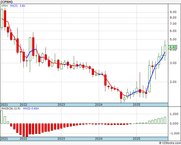Click the 7.00 price axis label
The height and width of the screenshot is (145, 181).
coord(173,24)
